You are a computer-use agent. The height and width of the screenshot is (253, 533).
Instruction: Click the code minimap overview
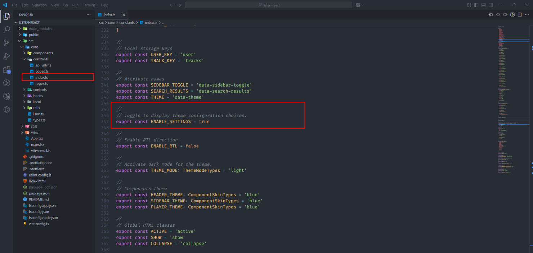point(511,108)
